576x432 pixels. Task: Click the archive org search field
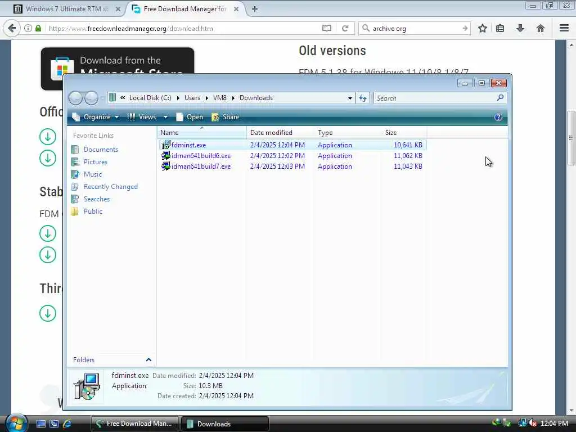(x=415, y=28)
